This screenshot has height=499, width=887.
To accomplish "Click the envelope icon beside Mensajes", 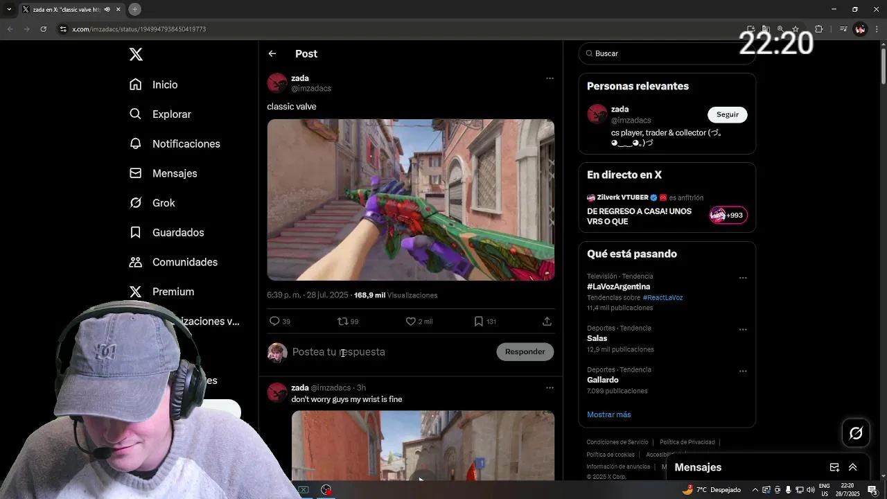I will 136,173.
